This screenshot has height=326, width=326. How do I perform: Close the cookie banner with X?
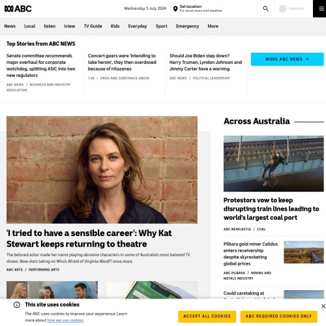(323, 306)
